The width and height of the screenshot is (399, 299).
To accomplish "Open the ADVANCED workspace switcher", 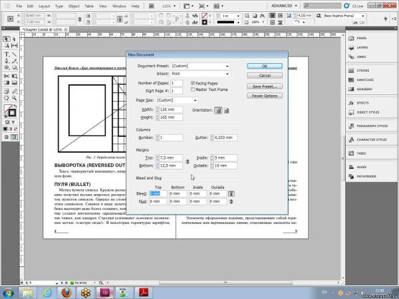I will [x=284, y=5].
